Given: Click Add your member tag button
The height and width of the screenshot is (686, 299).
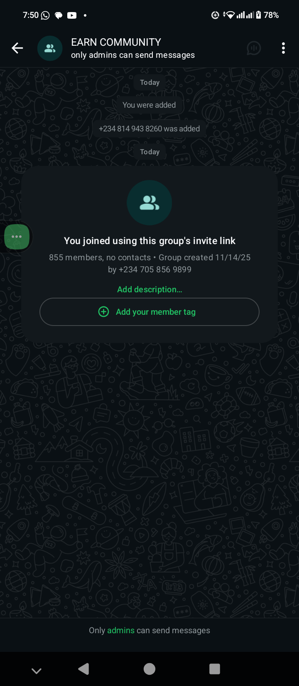Looking at the screenshot, I should click(x=149, y=312).
